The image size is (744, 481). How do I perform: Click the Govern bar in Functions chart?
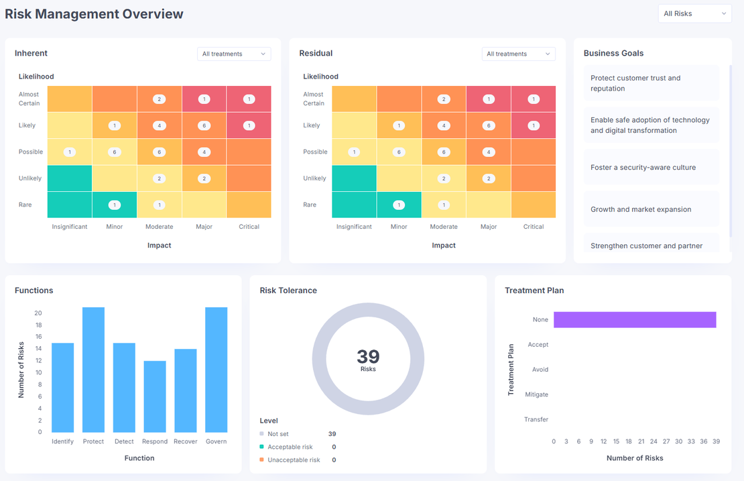(216, 370)
